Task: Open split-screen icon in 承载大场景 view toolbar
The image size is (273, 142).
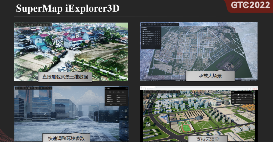Action: click(158, 24)
